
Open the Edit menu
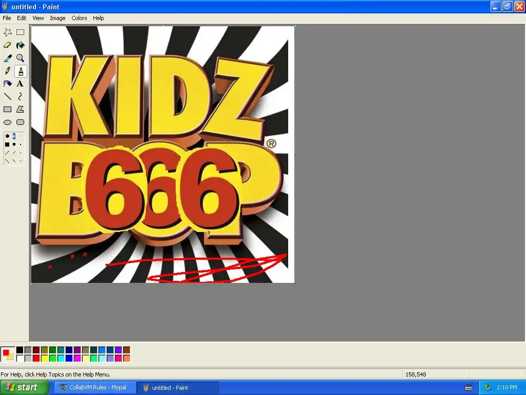click(x=22, y=18)
